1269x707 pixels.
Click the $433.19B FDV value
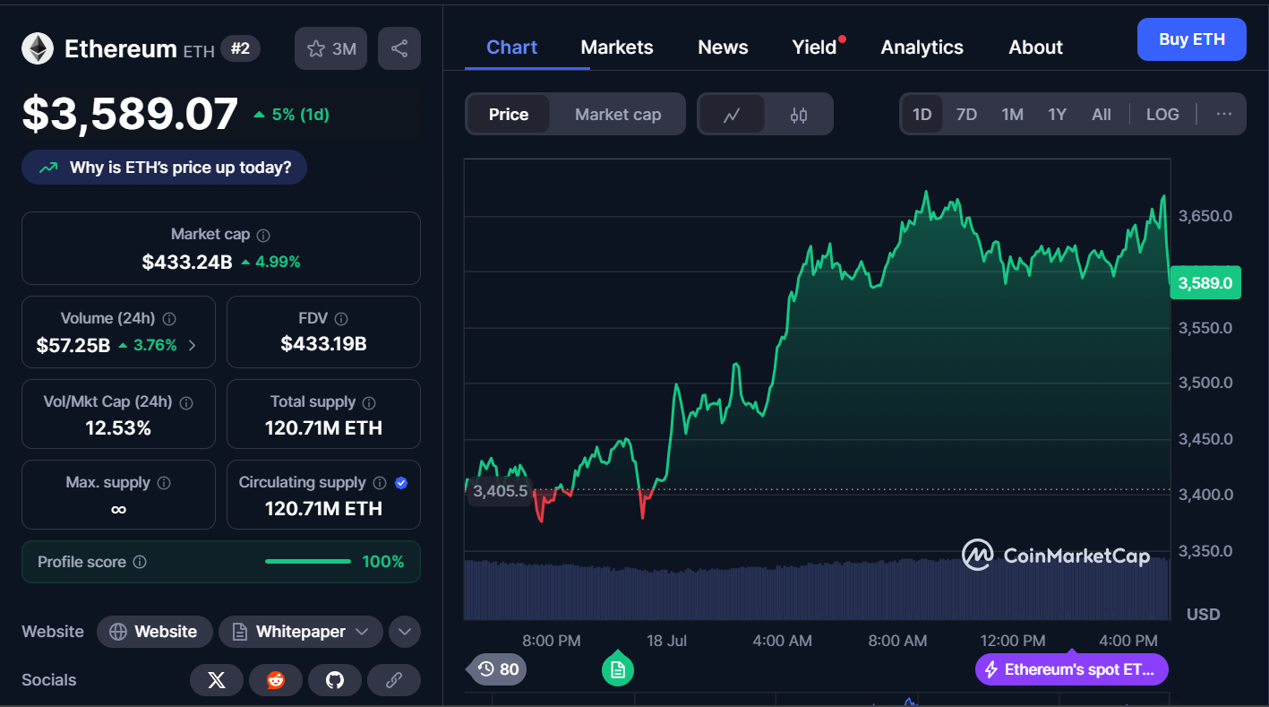click(323, 344)
